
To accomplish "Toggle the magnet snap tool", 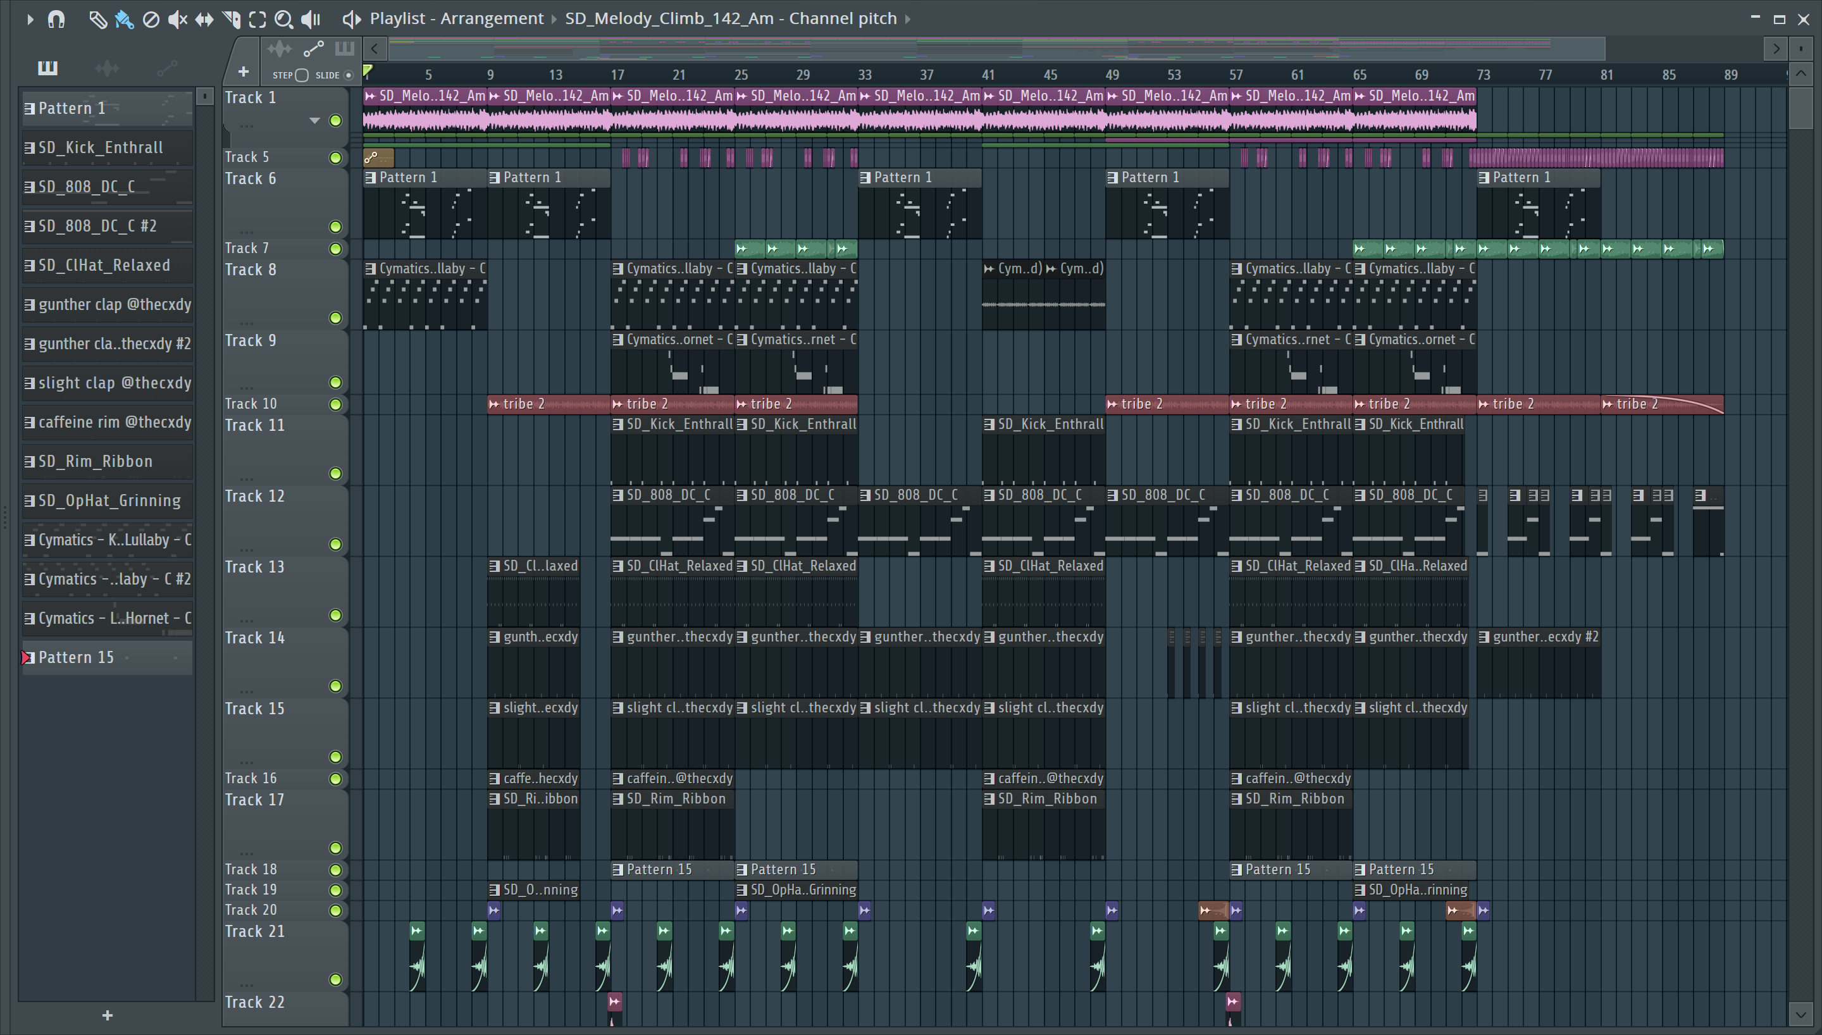I will point(56,19).
